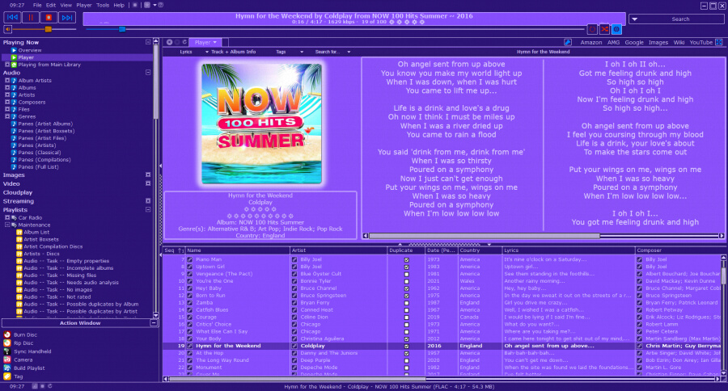The height and width of the screenshot is (391, 728).
Task: Open the Search for... dropdown
Action: coord(349,52)
